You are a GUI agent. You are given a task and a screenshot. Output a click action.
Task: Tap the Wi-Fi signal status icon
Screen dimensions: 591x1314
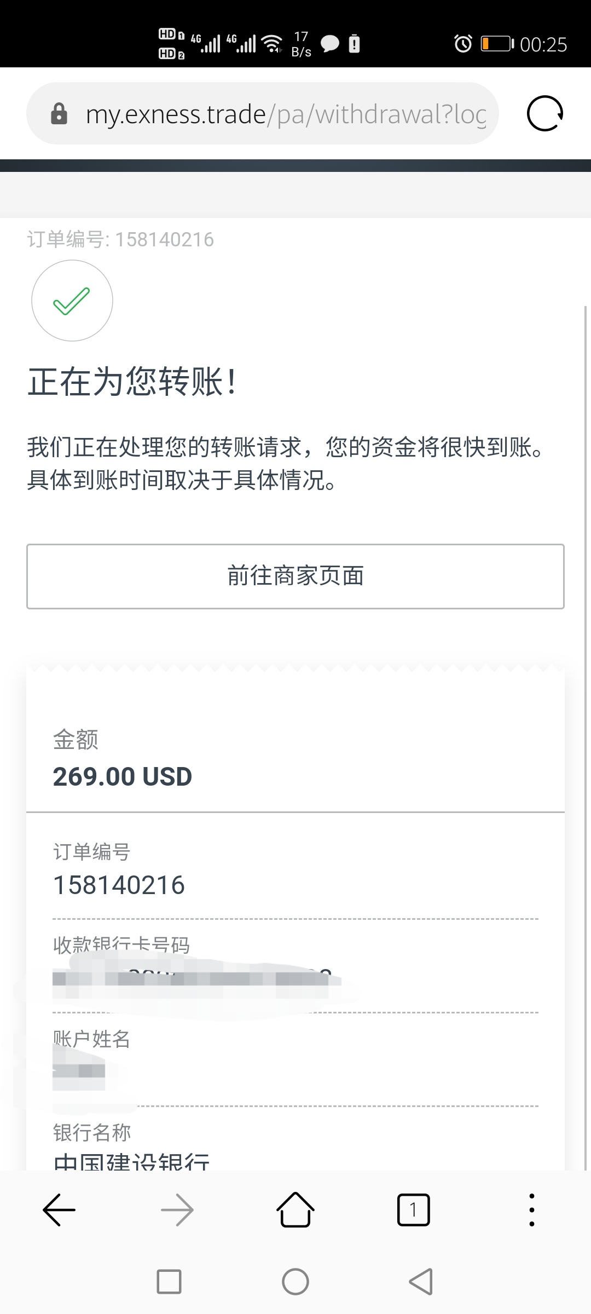[x=272, y=44]
